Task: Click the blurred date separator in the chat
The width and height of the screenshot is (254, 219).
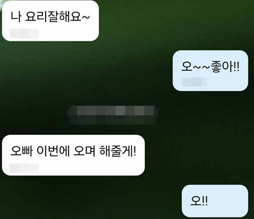Action: 113,115
